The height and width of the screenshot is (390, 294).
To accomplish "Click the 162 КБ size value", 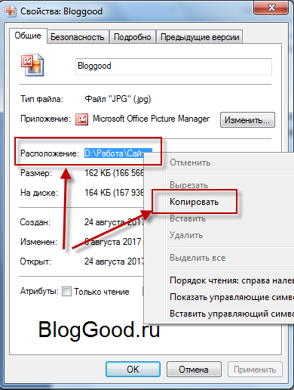I will click(115, 173).
